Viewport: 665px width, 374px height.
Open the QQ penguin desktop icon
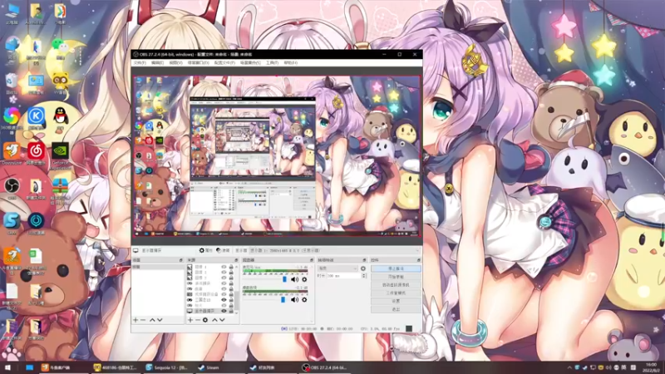[61, 118]
